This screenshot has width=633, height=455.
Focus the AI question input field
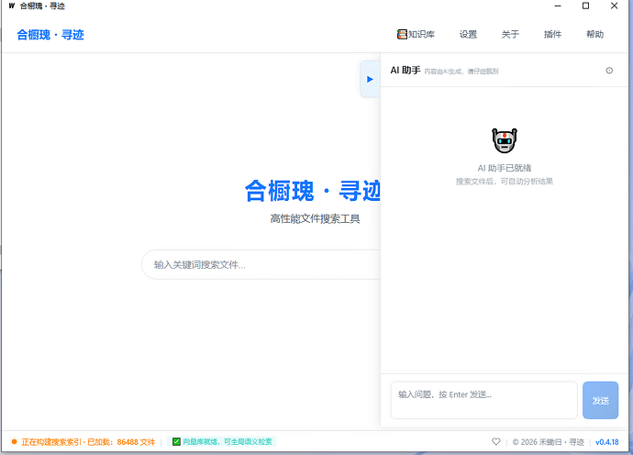pos(483,400)
